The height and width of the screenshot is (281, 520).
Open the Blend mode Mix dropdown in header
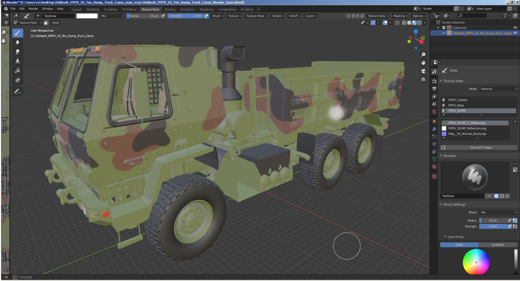coord(112,16)
